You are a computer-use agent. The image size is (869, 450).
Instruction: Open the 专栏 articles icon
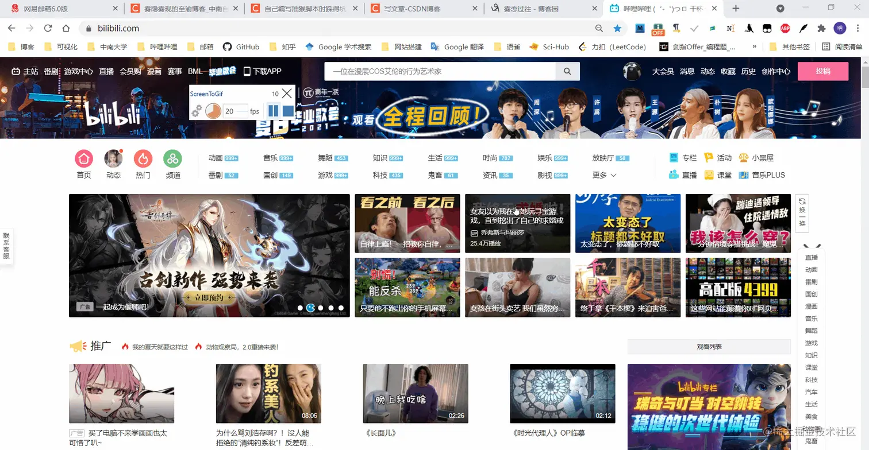(x=673, y=158)
